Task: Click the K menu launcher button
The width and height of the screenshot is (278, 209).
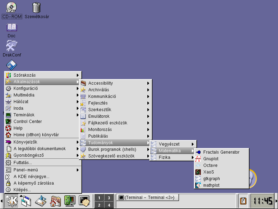Action: click(x=11, y=201)
